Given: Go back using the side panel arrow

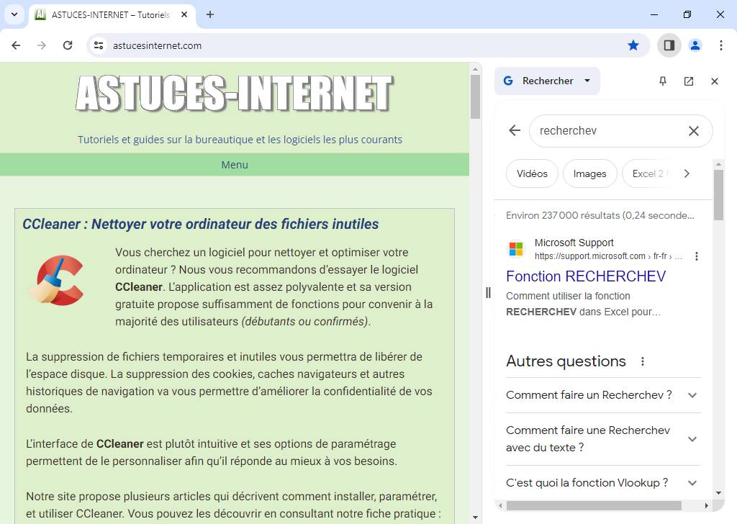Looking at the screenshot, I should point(514,130).
